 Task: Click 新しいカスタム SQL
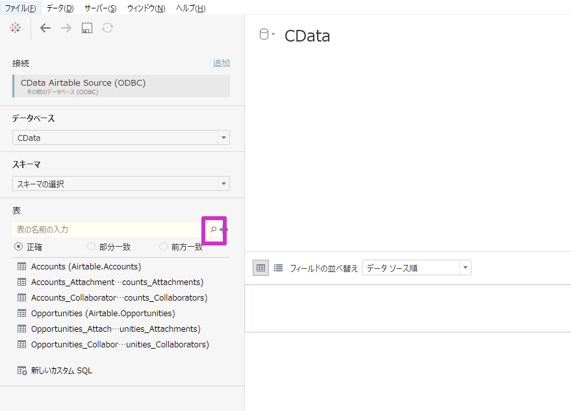tap(62, 371)
